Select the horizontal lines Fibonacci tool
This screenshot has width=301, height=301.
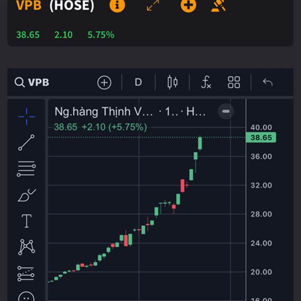[26, 169]
